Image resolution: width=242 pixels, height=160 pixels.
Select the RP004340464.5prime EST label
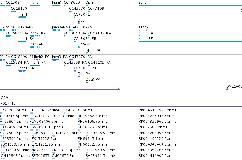[x=158, y=144]
